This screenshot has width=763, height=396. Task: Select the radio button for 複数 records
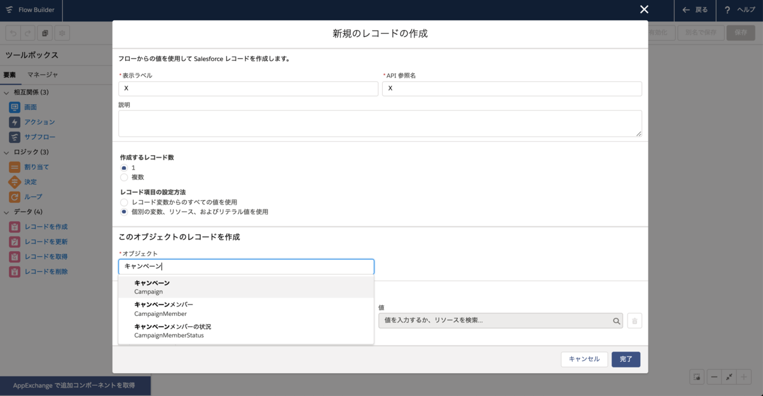tap(124, 177)
